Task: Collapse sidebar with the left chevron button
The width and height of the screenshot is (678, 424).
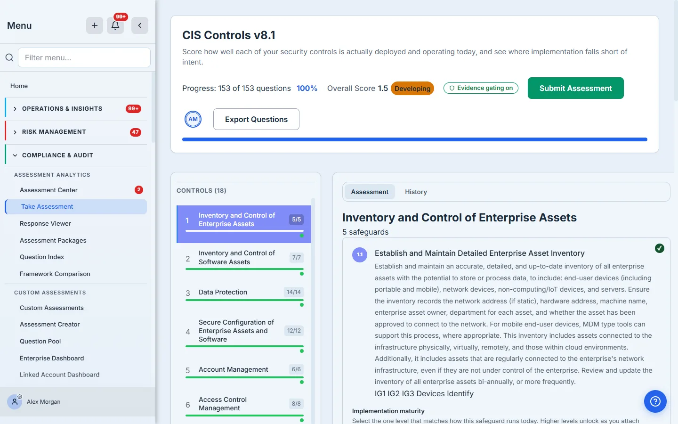Action: click(x=140, y=25)
